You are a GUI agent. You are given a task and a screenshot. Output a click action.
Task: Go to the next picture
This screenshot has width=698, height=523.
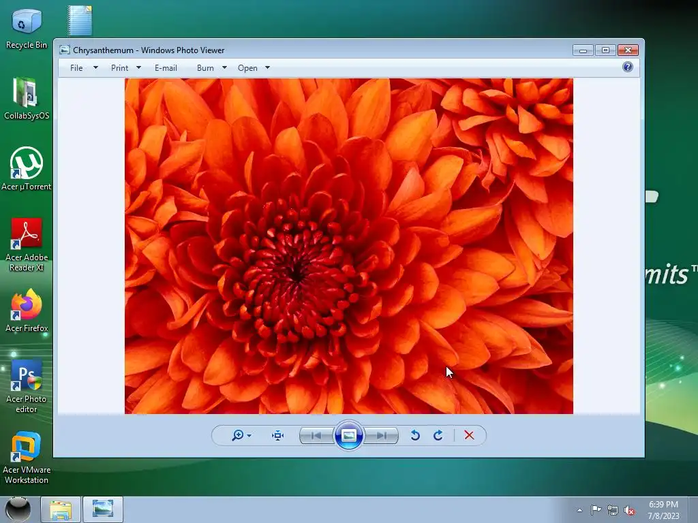coord(381,436)
